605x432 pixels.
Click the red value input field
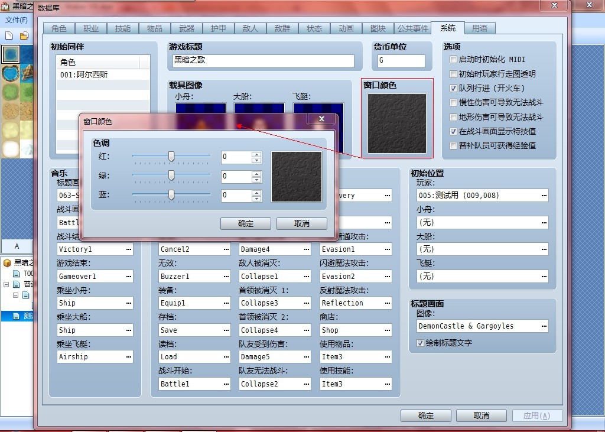236,157
